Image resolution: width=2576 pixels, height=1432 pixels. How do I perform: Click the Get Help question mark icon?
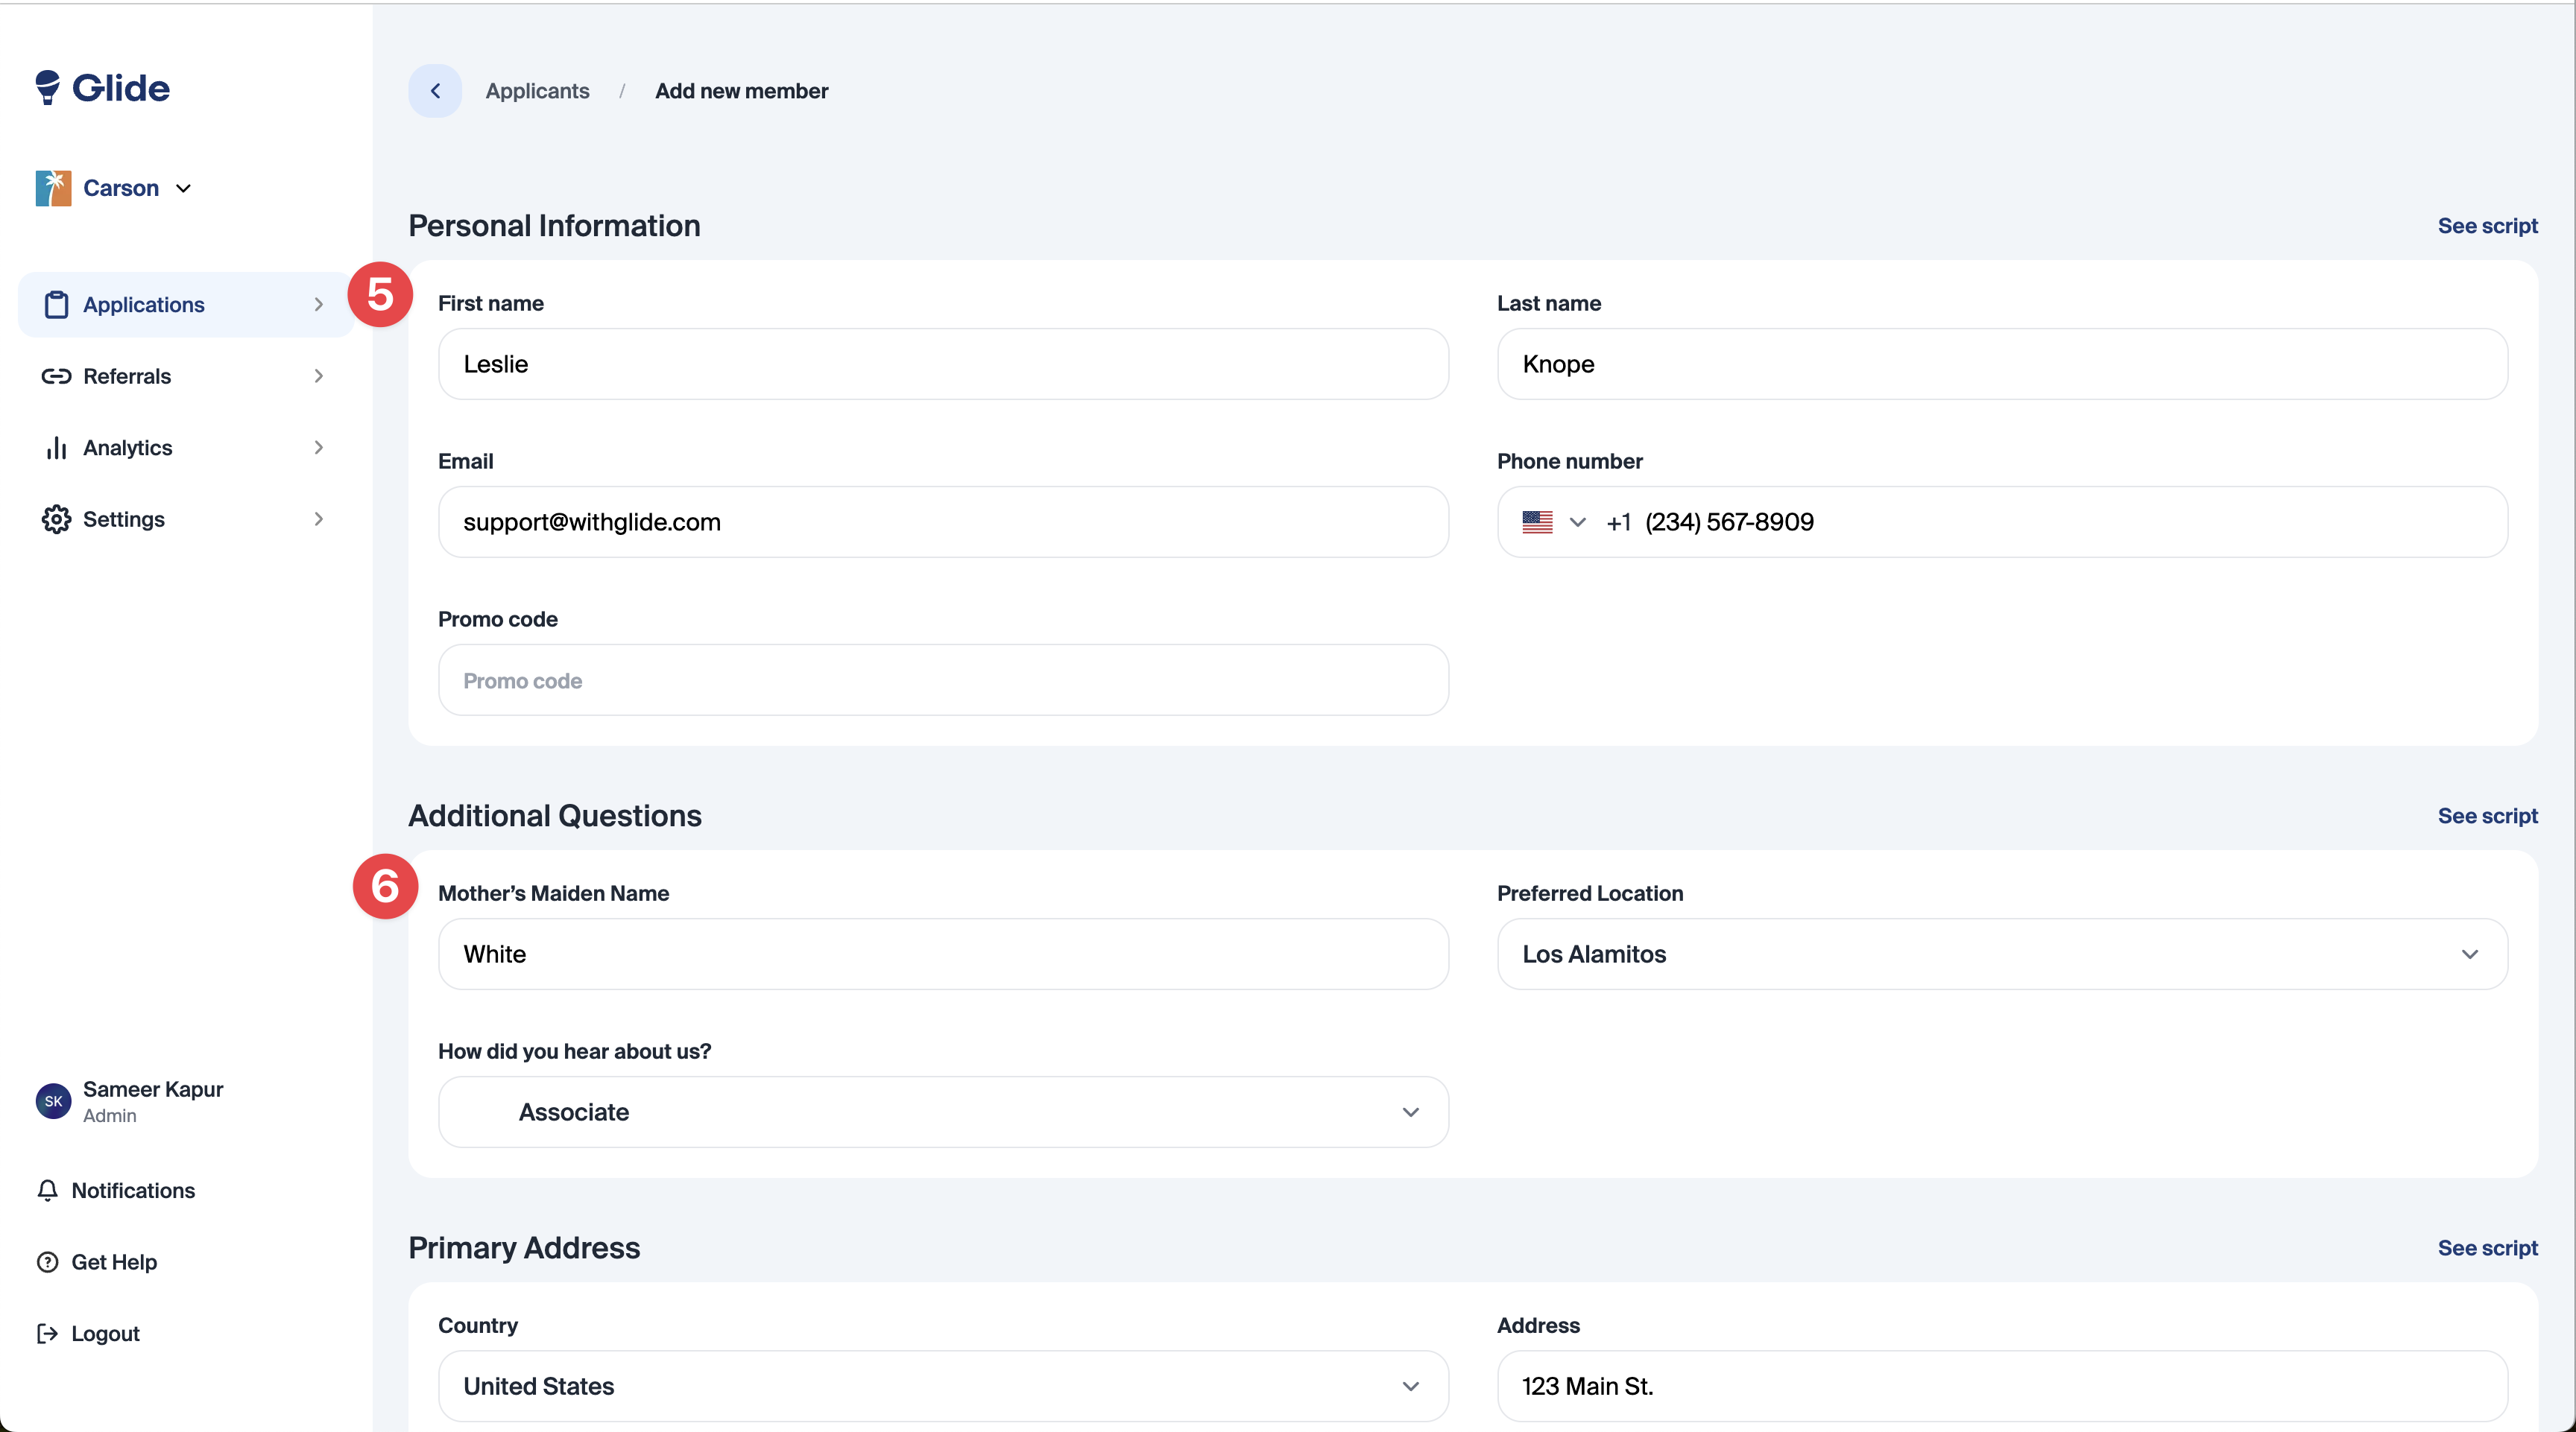[47, 1262]
